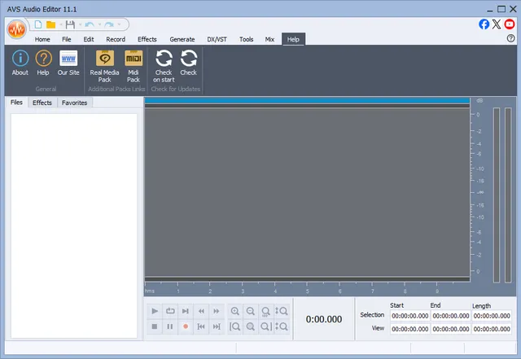Screen dimensions: 521x359
Task: Click the Selection End time field
Action: 451,316
